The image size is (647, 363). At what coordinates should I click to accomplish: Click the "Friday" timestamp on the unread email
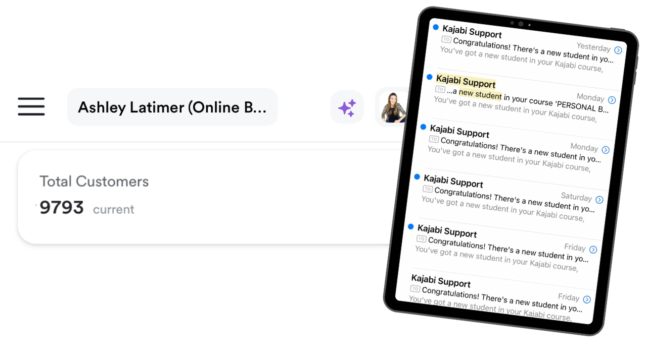[x=575, y=248]
